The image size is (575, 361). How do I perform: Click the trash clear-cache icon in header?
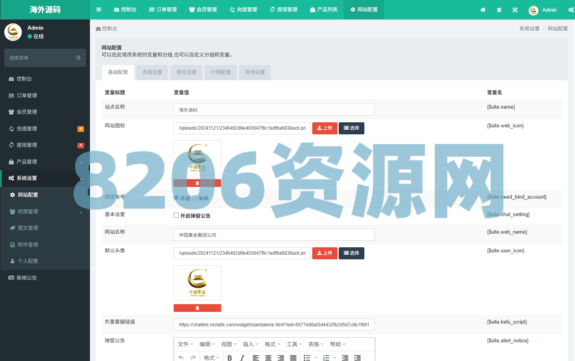coord(499,10)
